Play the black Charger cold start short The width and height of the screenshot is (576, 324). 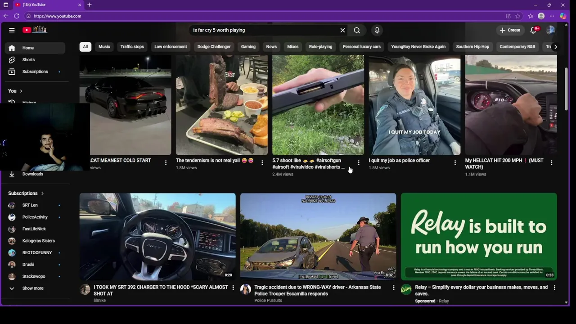(x=126, y=105)
